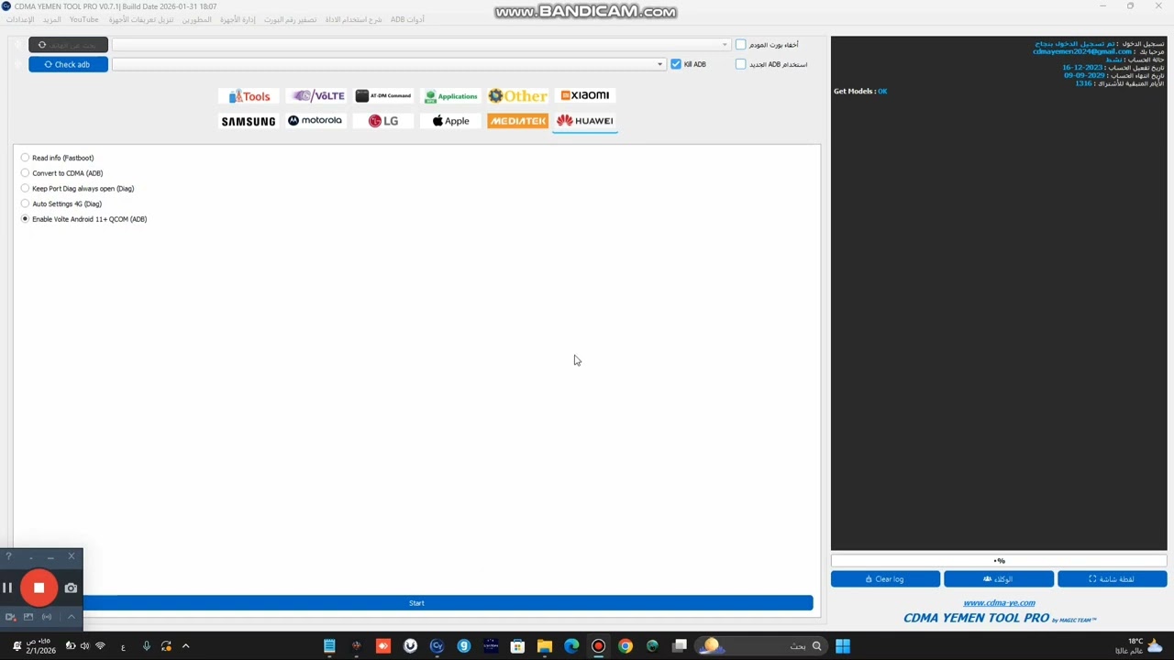This screenshot has width=1174, height=660.
Task: Open Windows Start menu
Action: [x=843, y=646]
